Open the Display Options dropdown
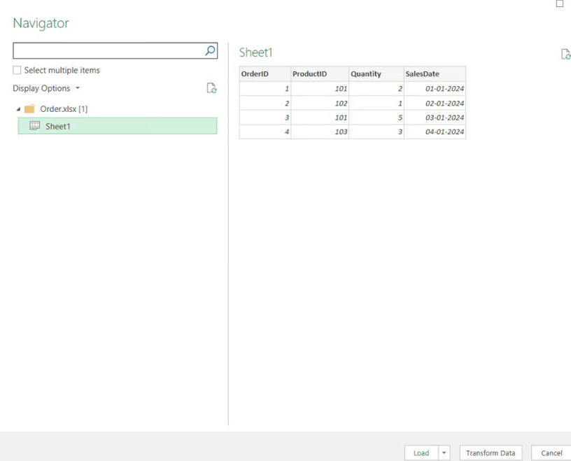The image size is (571, 461). click(77, 88)
